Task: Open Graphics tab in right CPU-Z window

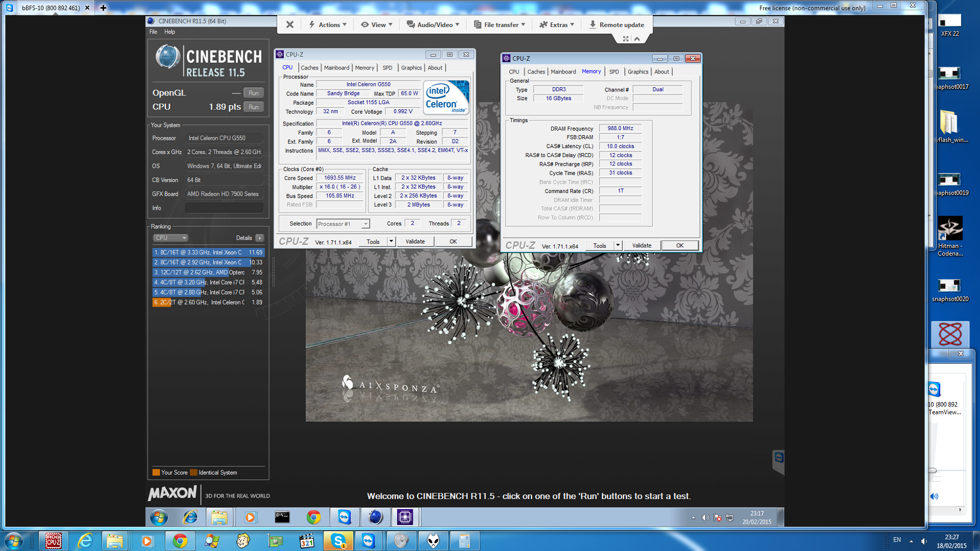Action: (x=638, y=72)
